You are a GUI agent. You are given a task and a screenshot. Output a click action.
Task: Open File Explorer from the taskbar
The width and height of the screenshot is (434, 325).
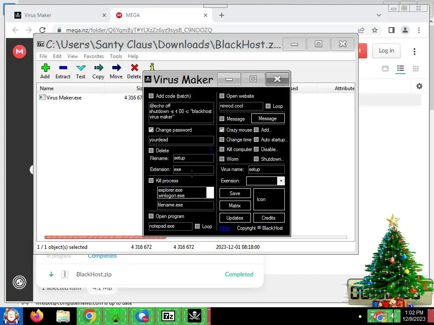pos(63,316)
